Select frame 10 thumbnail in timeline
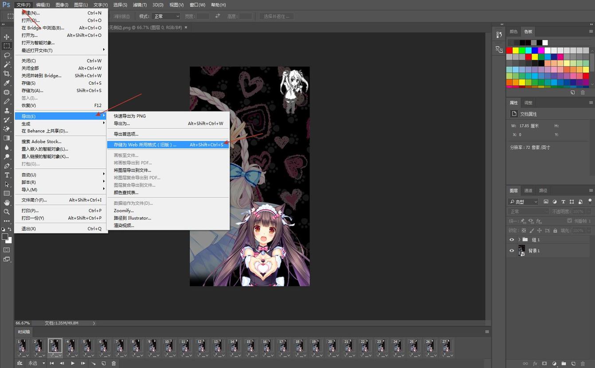Screen dimensions: 595x368 168,346
